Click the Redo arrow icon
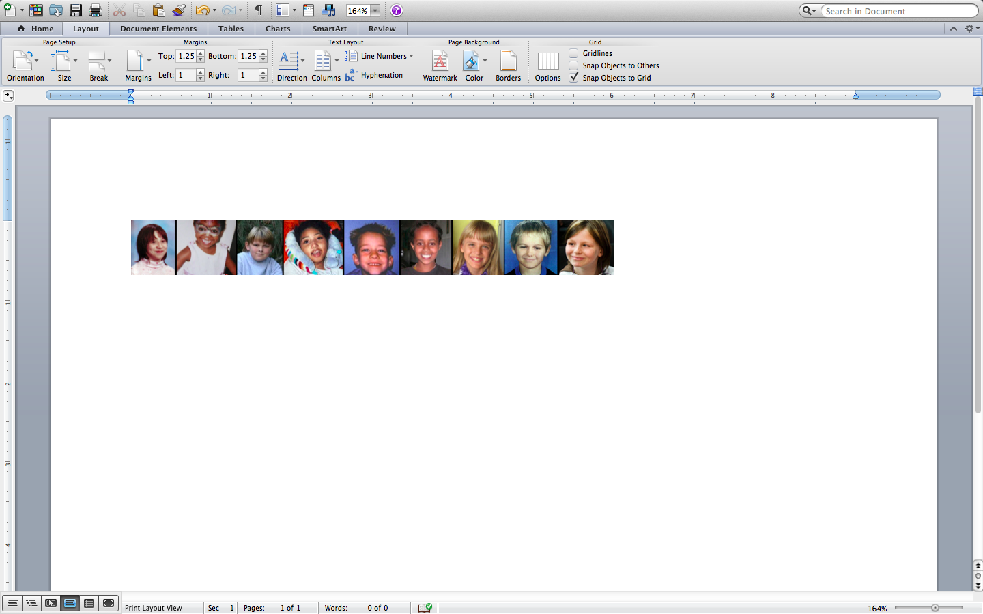The image size is (983, 614). point(229,10)
